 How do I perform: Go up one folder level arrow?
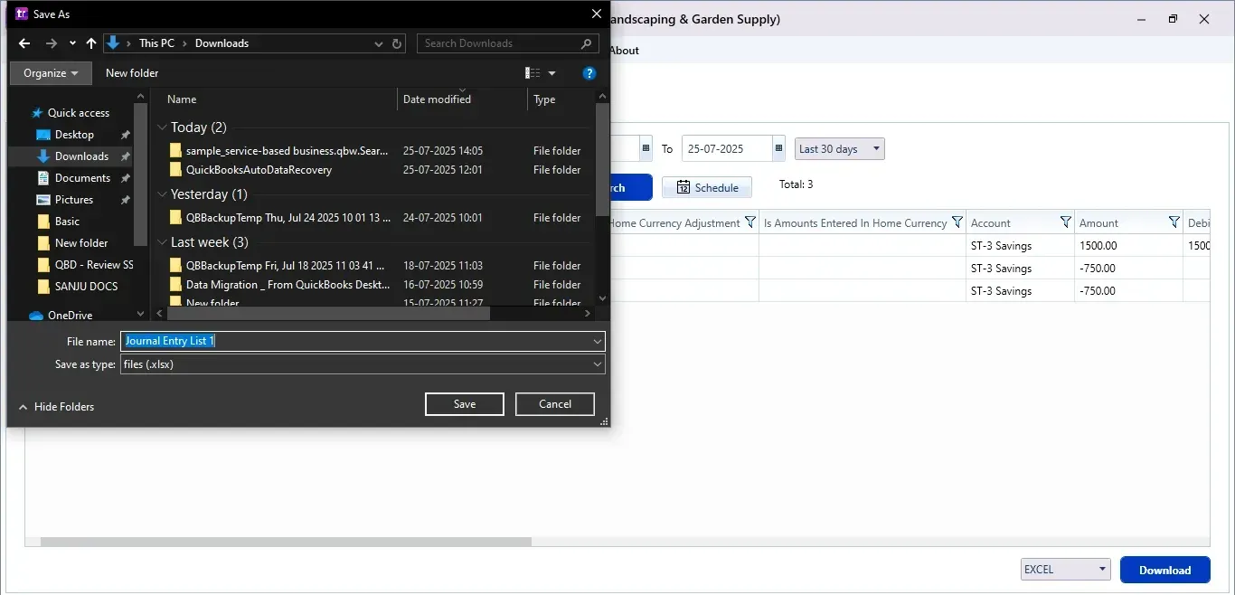tap(91, 43)
